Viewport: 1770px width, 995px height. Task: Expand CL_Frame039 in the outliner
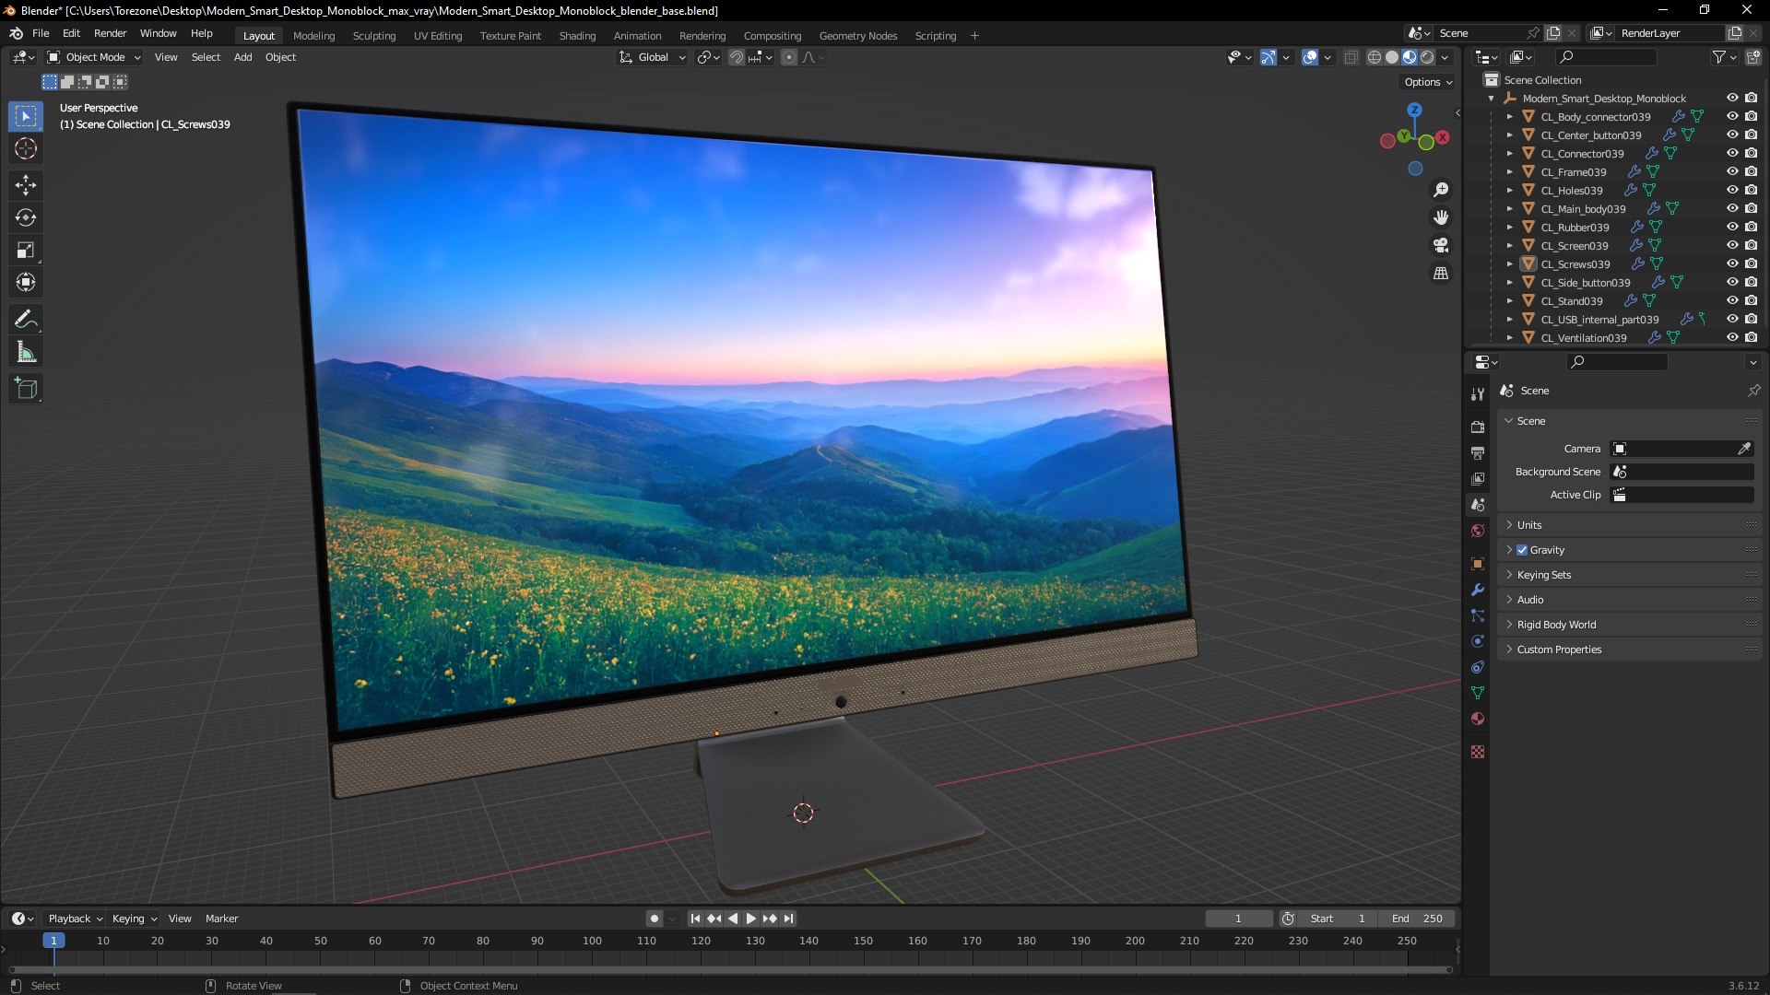(1509, 172)
